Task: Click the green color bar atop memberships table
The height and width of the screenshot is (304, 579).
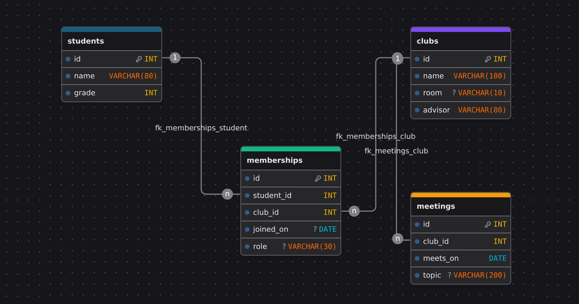Action: pos(291,149)
